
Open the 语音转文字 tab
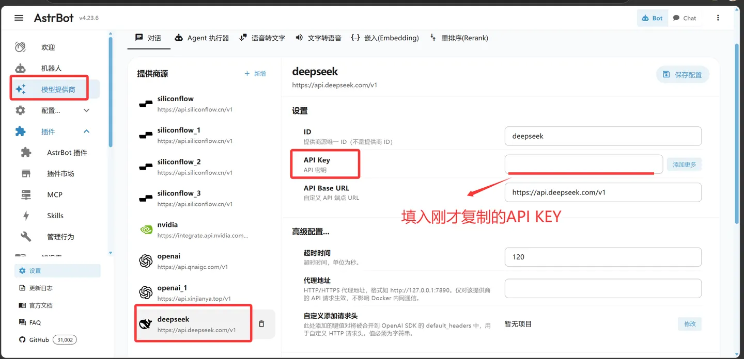coord(262,38)
